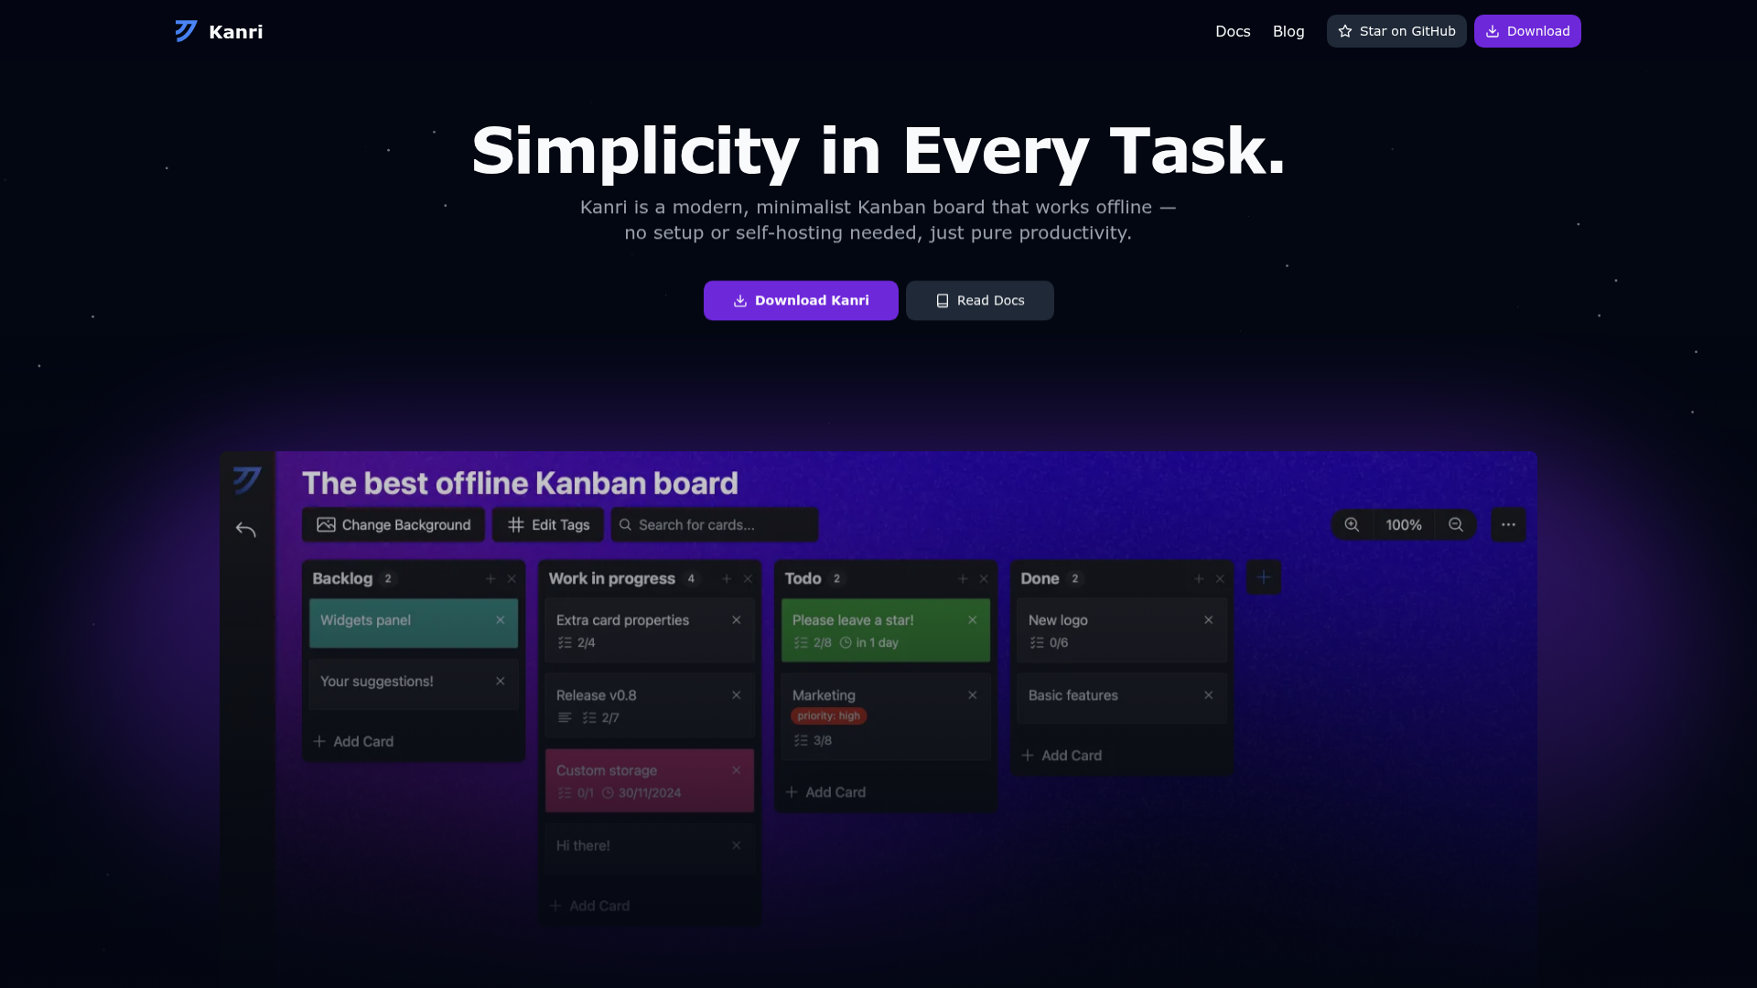Click the 2/4 checklist count on Extra card properties
The image size is (1757, 988).
[x=577, y=643]
